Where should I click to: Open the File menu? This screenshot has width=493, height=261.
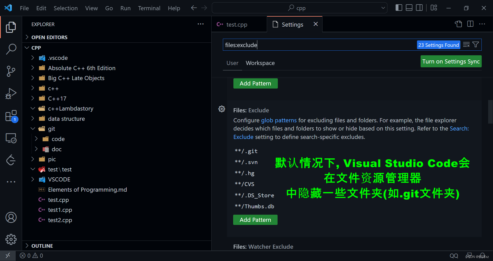[x=24, y=8]
